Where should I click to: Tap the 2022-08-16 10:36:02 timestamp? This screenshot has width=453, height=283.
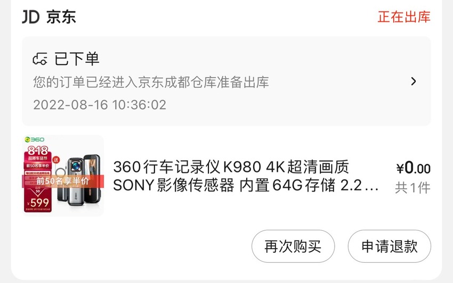[x=100, y=105]
